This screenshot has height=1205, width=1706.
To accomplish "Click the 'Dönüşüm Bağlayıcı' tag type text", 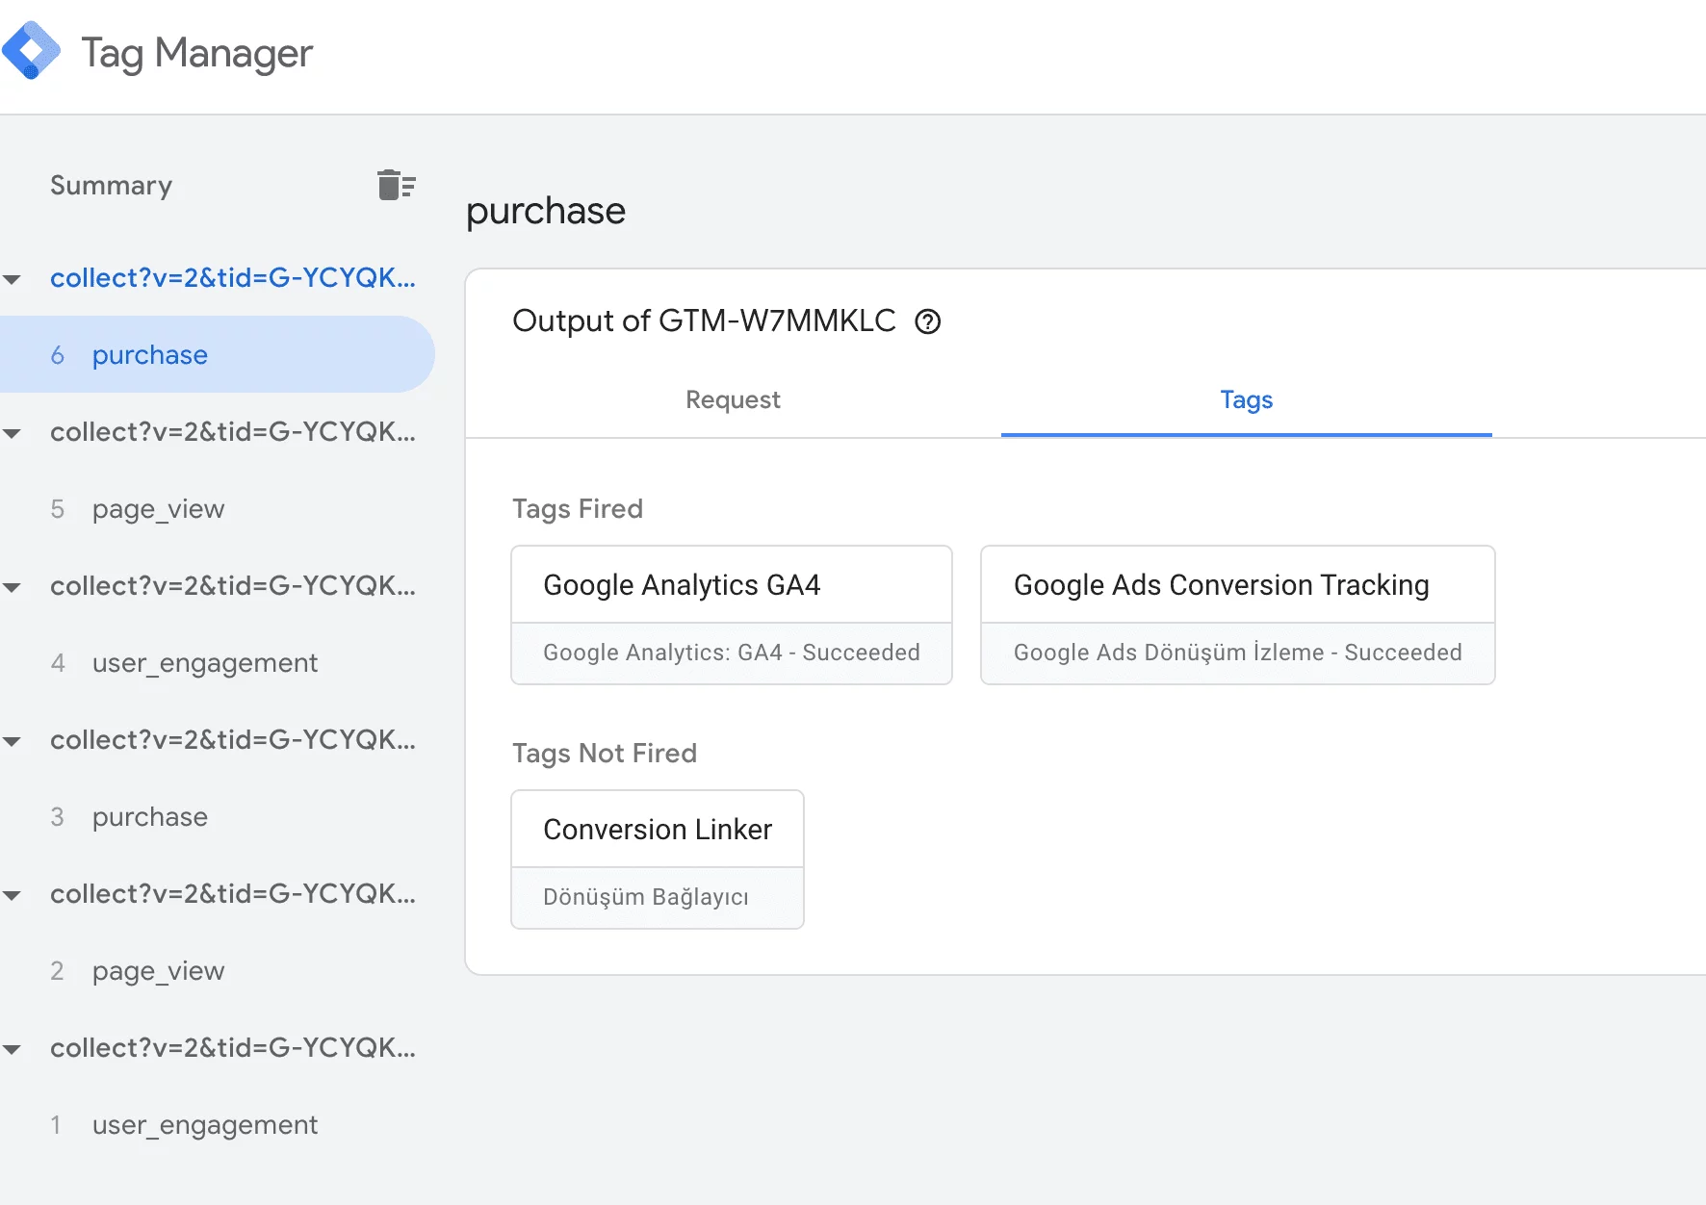I will pos(646,897).
